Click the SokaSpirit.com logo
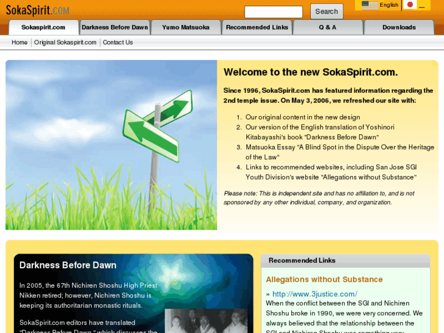This screenshot has height=333, width=444. tap(38, 10)
